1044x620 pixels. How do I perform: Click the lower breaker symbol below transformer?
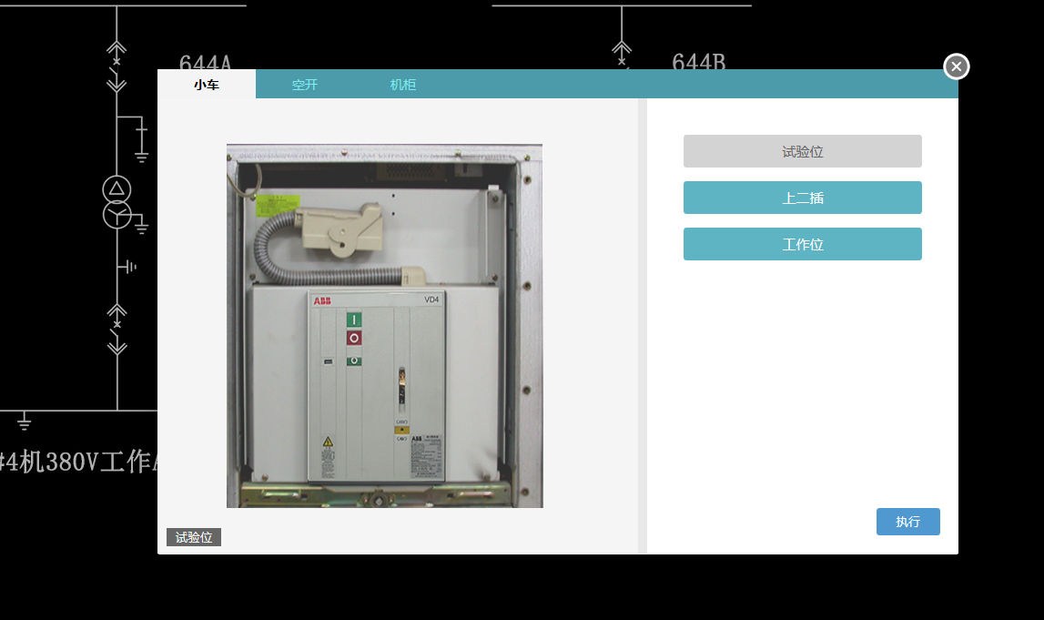[x=117, y=329]
